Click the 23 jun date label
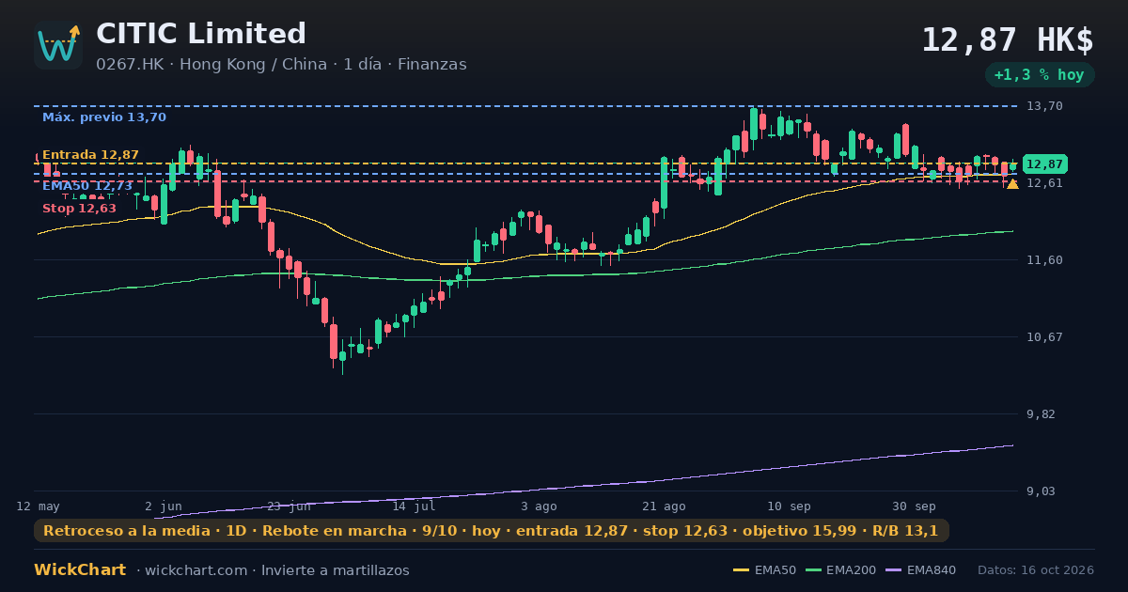Screen dimensions: 1128x592 point(289,506)
